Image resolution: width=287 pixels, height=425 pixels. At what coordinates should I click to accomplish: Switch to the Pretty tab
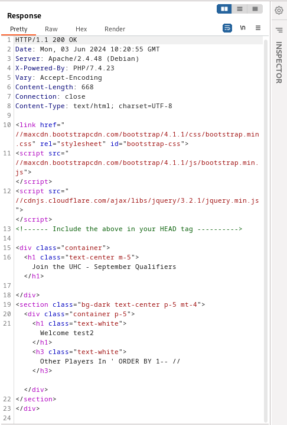tap(19, 29)
